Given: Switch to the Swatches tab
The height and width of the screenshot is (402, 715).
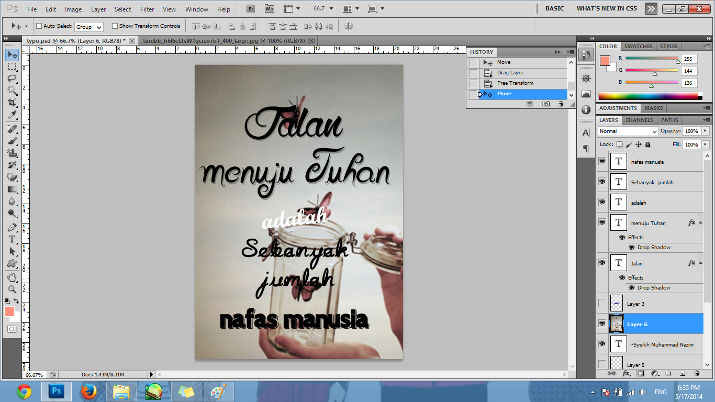Looking at the screenshot, I should click(x=638, y=46).
